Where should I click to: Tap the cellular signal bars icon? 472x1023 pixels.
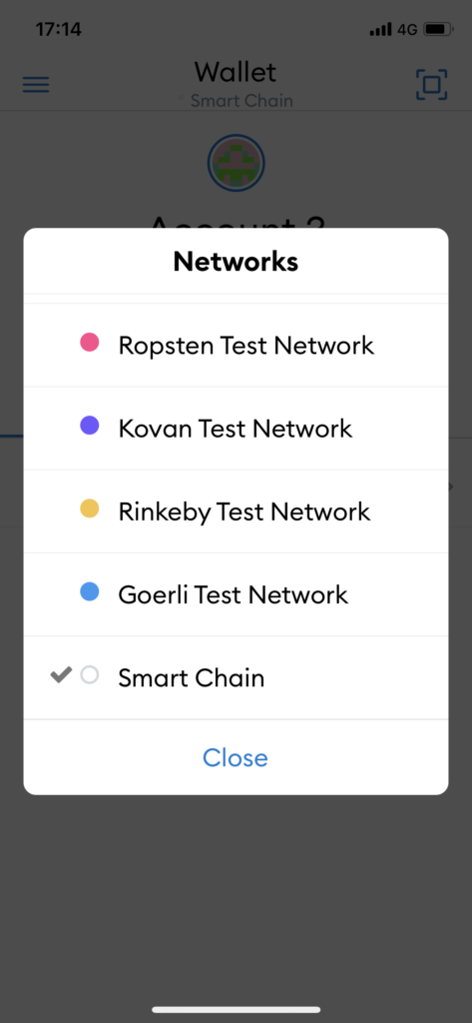point(381,29)
